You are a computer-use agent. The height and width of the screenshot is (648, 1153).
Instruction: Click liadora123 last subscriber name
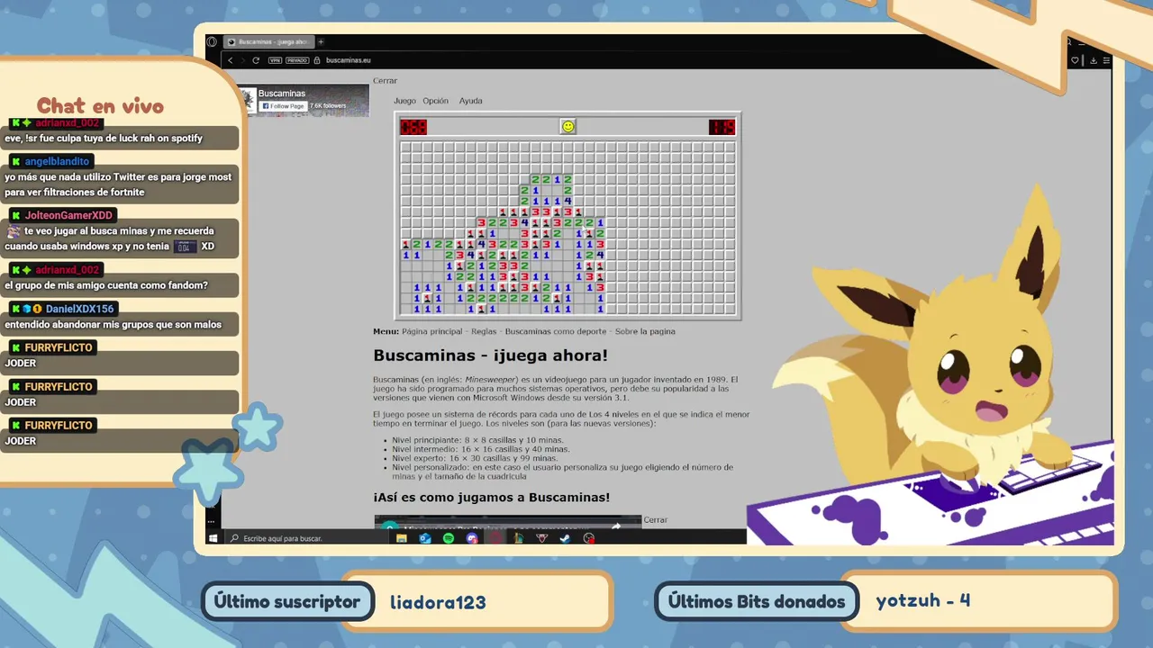[438, 602]
